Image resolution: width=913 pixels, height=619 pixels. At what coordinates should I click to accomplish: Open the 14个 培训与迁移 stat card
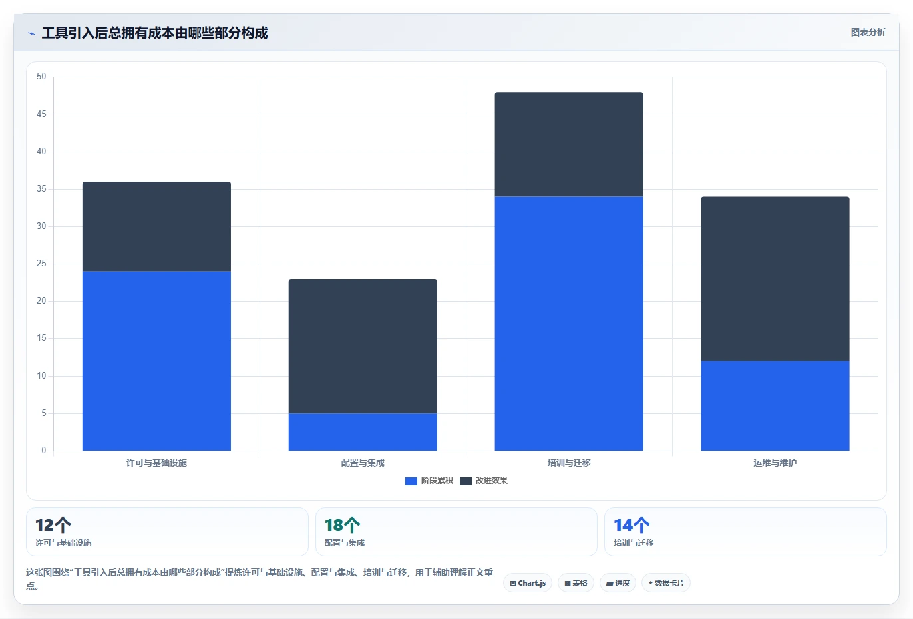pyautogui.click(x=745, y=532)
